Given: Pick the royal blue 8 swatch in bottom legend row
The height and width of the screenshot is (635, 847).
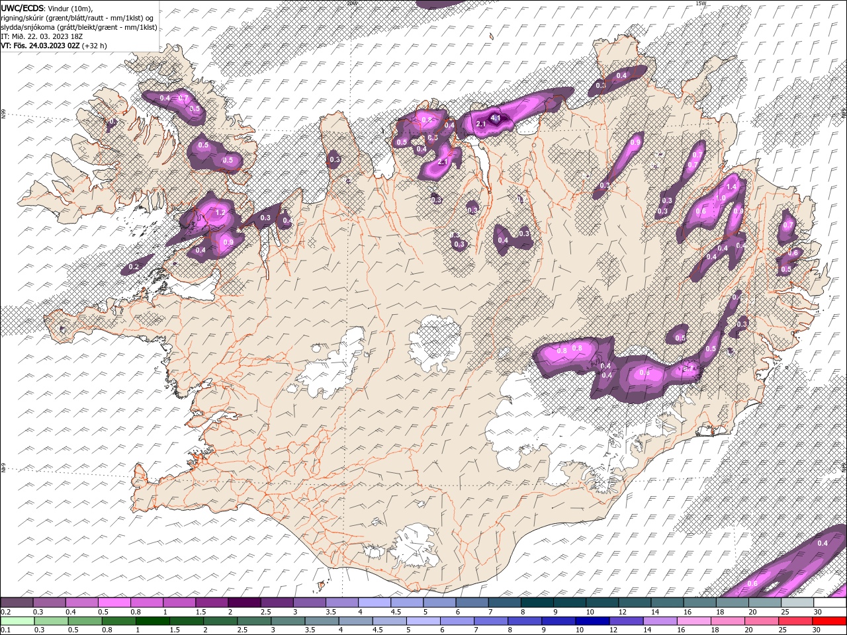Looking at the screenshot, I should point(524,620).
